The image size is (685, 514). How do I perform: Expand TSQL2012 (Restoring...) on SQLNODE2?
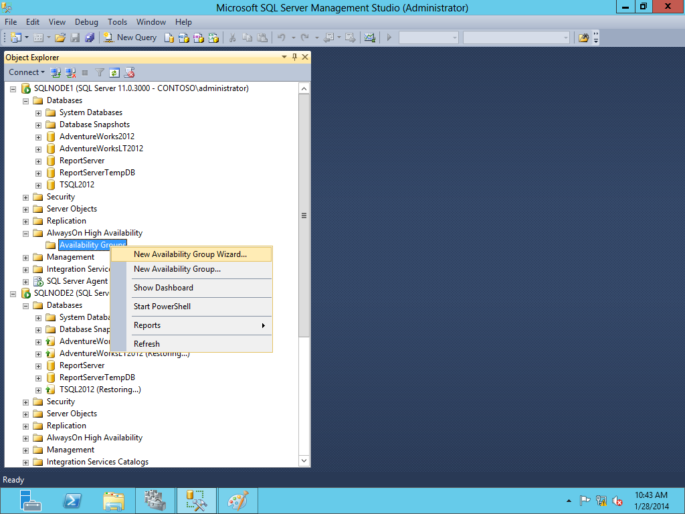[x=38, y=390]
